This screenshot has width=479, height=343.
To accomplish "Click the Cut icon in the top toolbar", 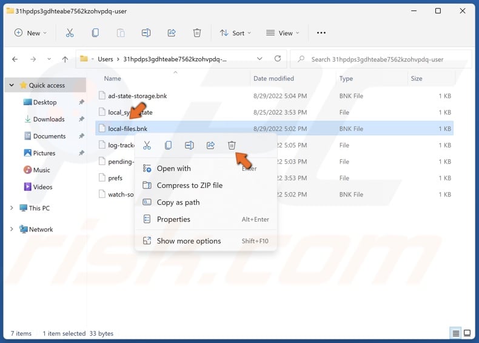I will tap(70, 33).
